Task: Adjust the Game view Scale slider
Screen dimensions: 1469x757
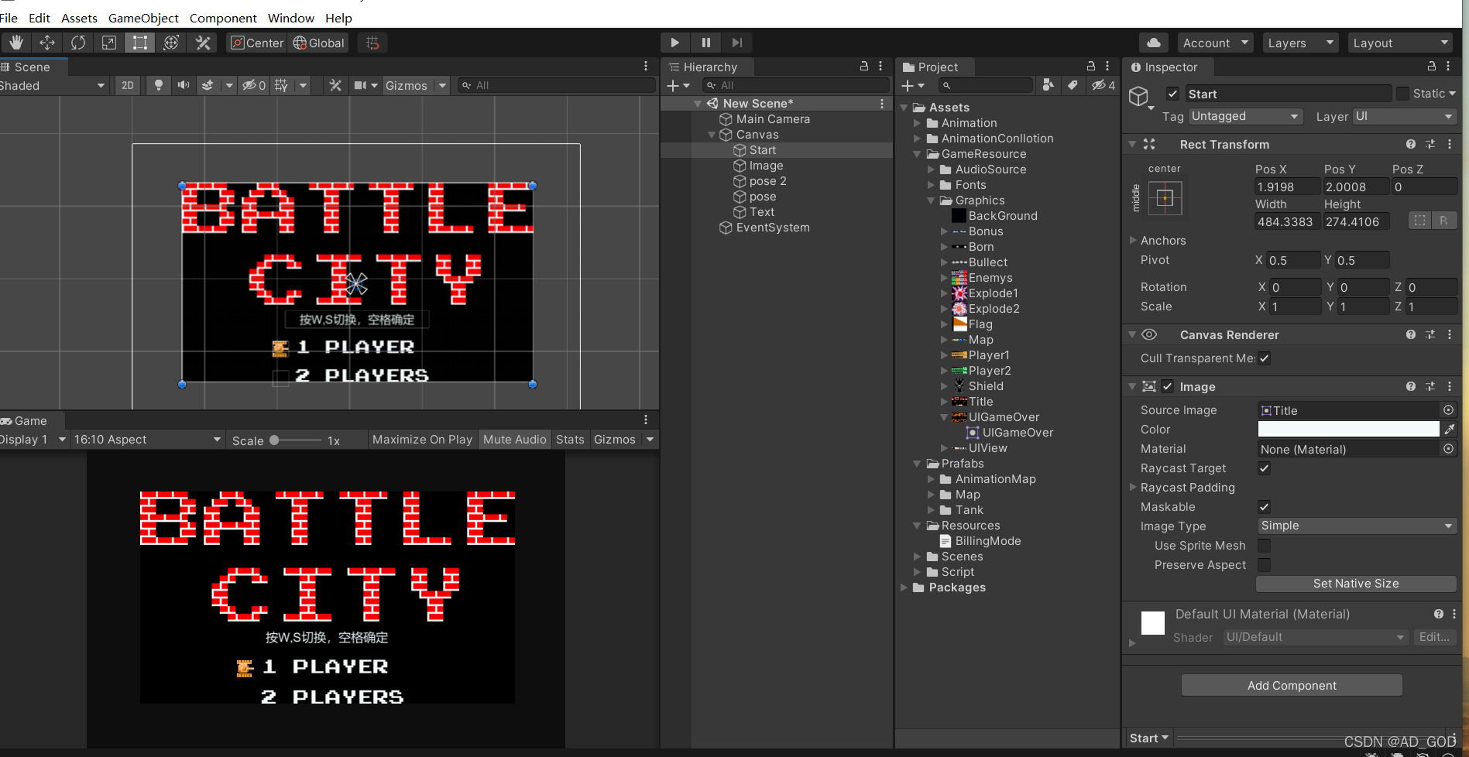Action: pyautogui.click(x=295, y=440)
